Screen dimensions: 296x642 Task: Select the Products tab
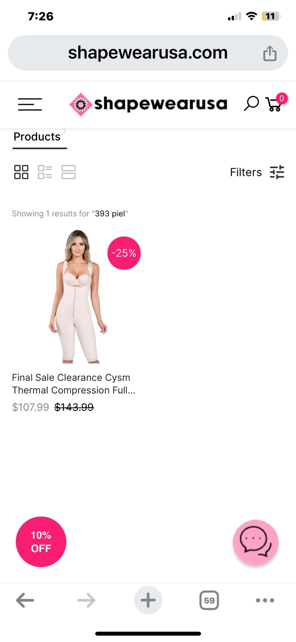point(37,136)
